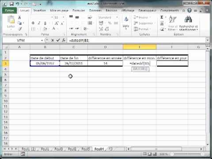Click the Save icon in quick access toolbar
Image resolution: width=212 pixels, height=159 pixels.
11,4
